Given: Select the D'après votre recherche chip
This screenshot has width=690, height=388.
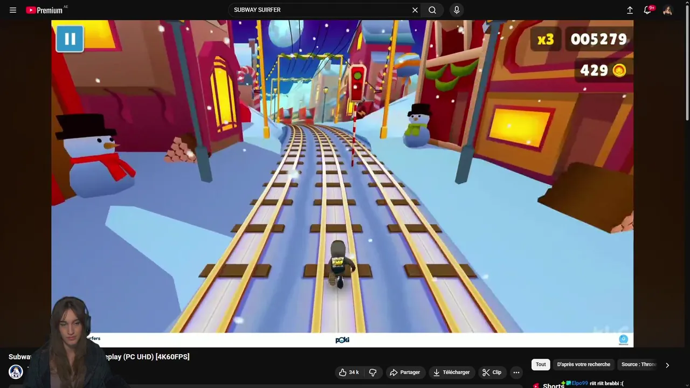Looking at the screenshot, I should pyautogui.click(x=584, y=364).
